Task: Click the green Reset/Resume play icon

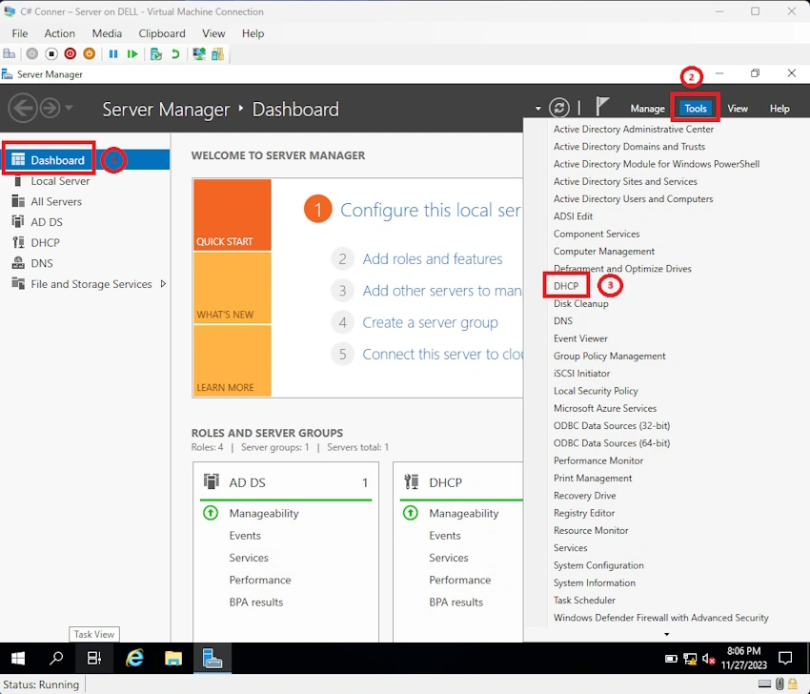Action: click(132, 53)
